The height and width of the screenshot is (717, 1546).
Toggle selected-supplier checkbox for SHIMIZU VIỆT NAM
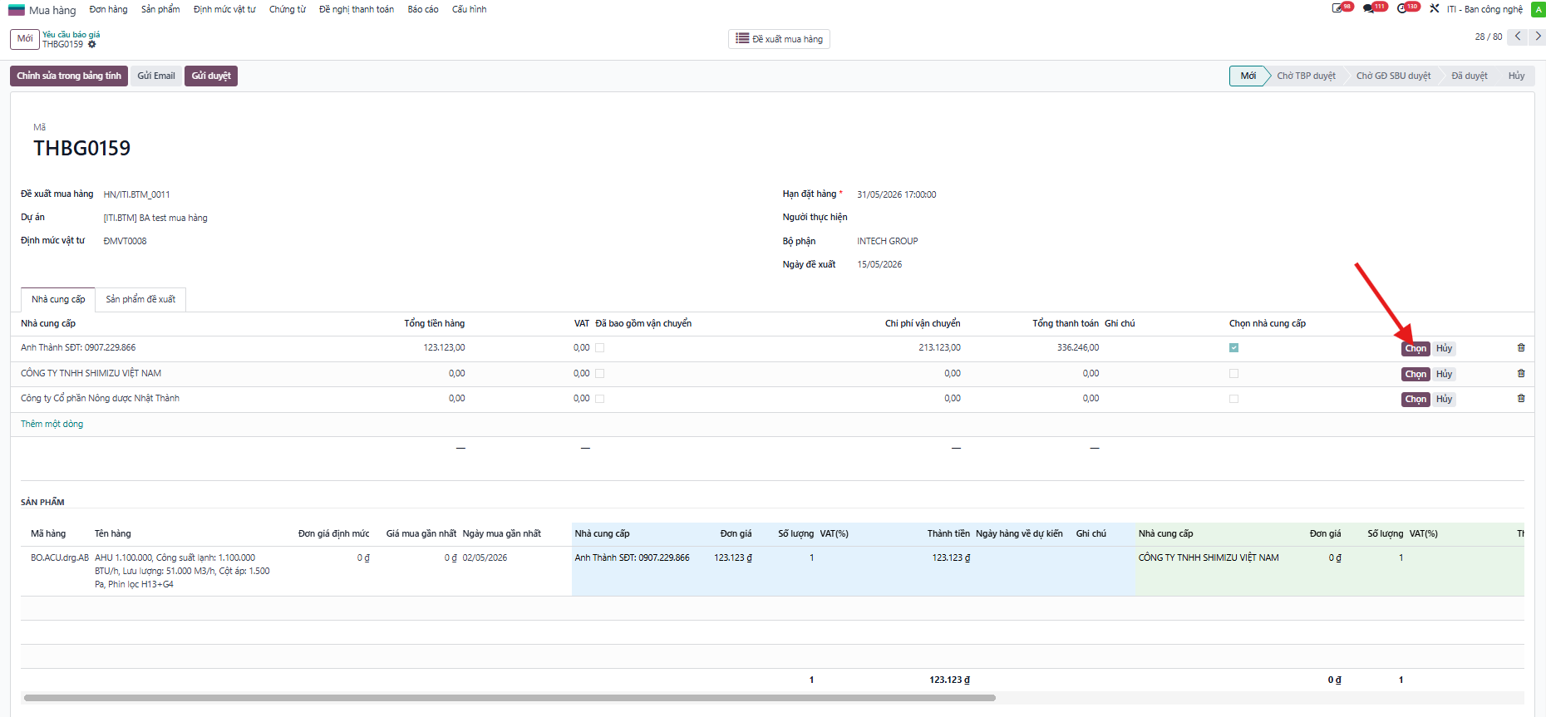[x=1234, y=374]
